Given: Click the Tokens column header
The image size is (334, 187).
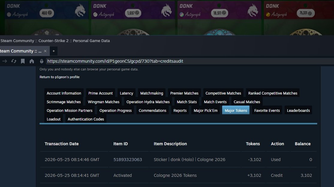Looking at the screenshot, I should [253, 144].
